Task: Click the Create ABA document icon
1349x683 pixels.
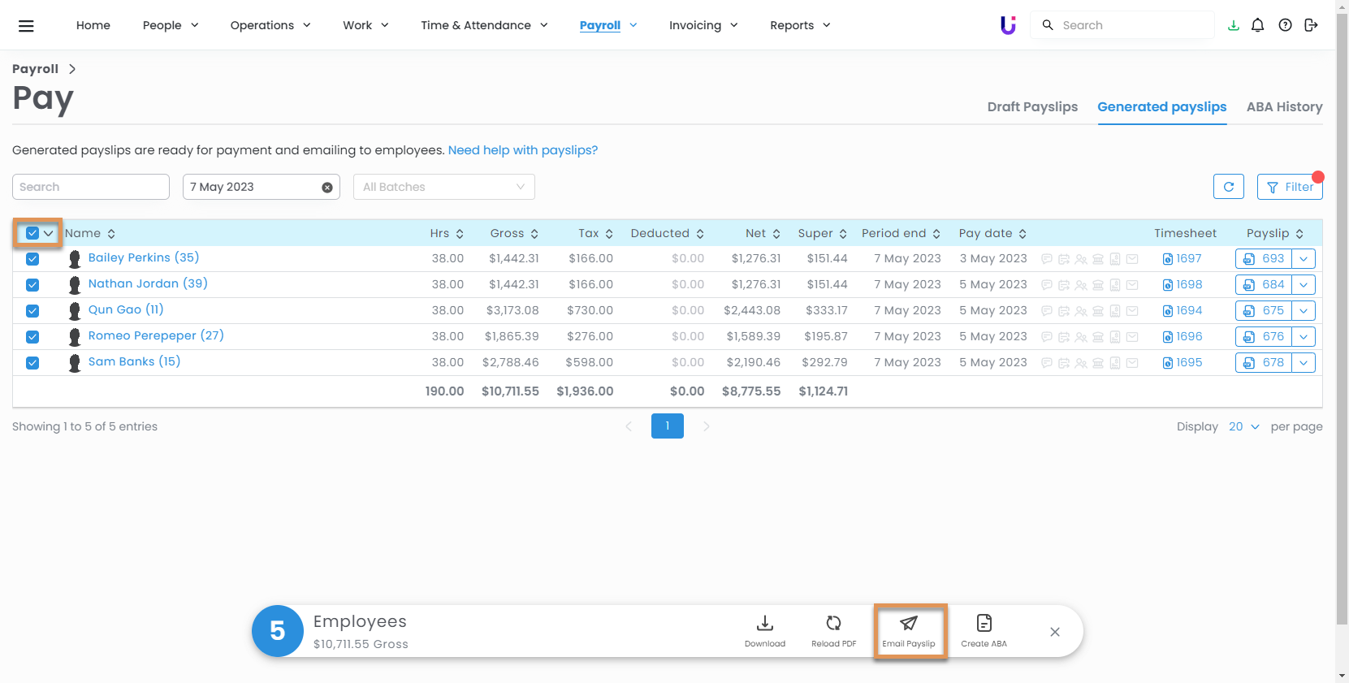Action: pyautogui.click(x=984, y=624)
